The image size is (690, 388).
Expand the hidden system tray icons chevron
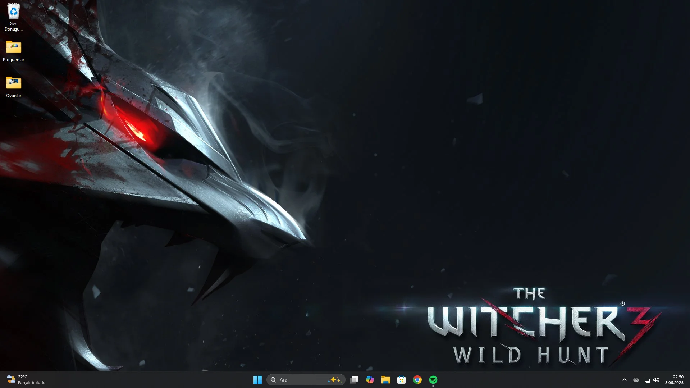[x=625, y=380]
